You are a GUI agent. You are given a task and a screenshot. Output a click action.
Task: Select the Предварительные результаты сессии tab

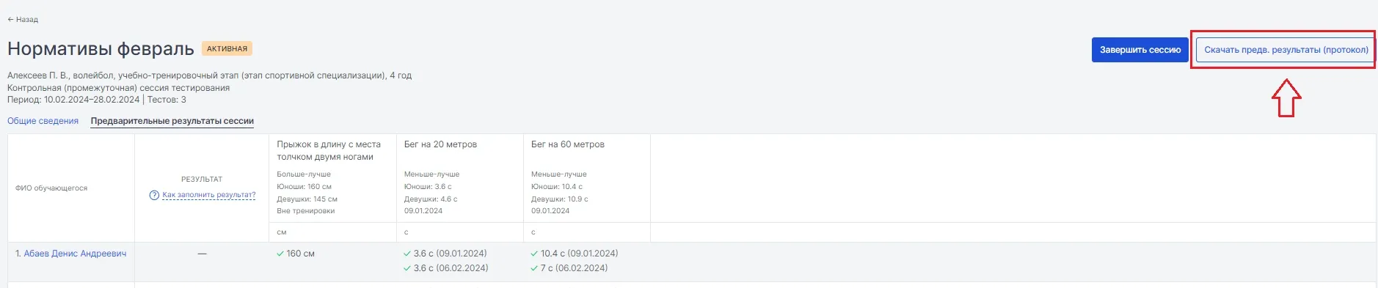point(172,121)
